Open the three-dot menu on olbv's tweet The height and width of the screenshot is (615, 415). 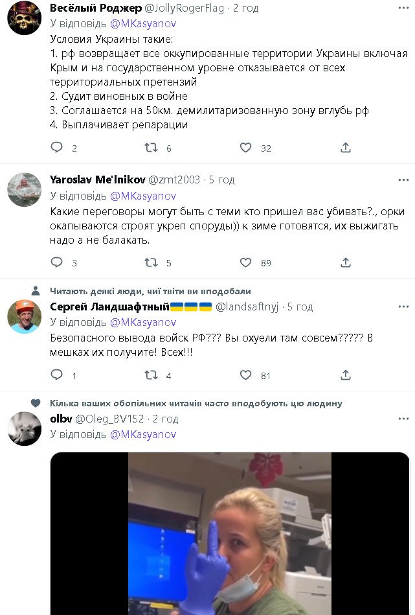(403, 419)
